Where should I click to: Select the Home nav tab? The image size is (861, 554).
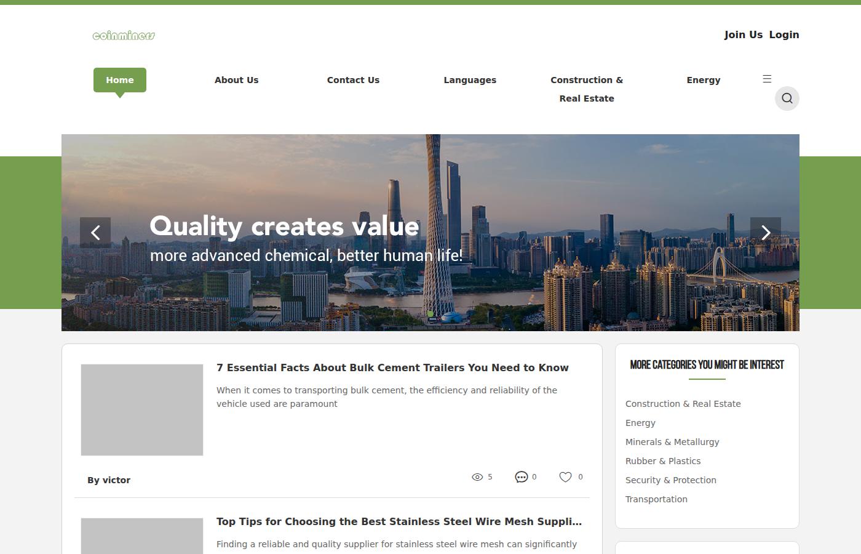[x=120, y=80]
